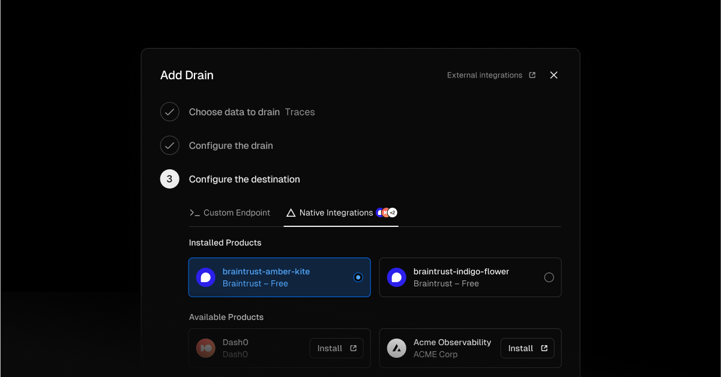Click the Braintrust logo on braintrust-amber-kite
Viewport: 721px width, 377px height.
click(x=205, y=277)
